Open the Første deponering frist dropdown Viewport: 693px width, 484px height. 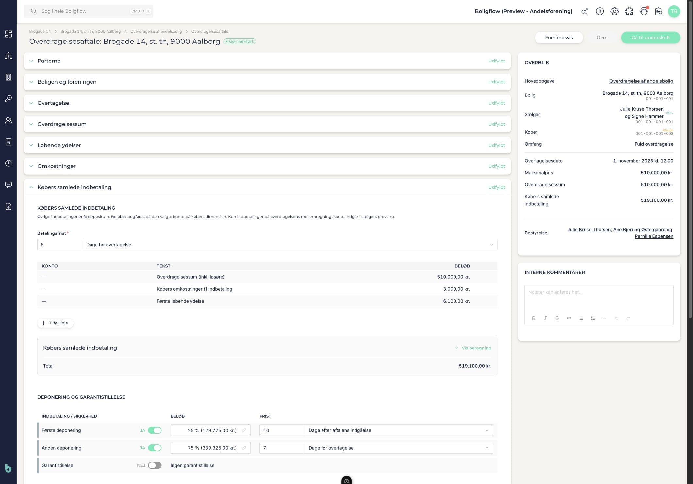399,430
